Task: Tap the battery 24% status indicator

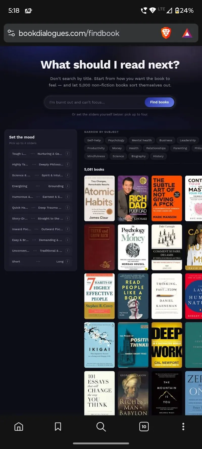Action: (x=184, y=11)
